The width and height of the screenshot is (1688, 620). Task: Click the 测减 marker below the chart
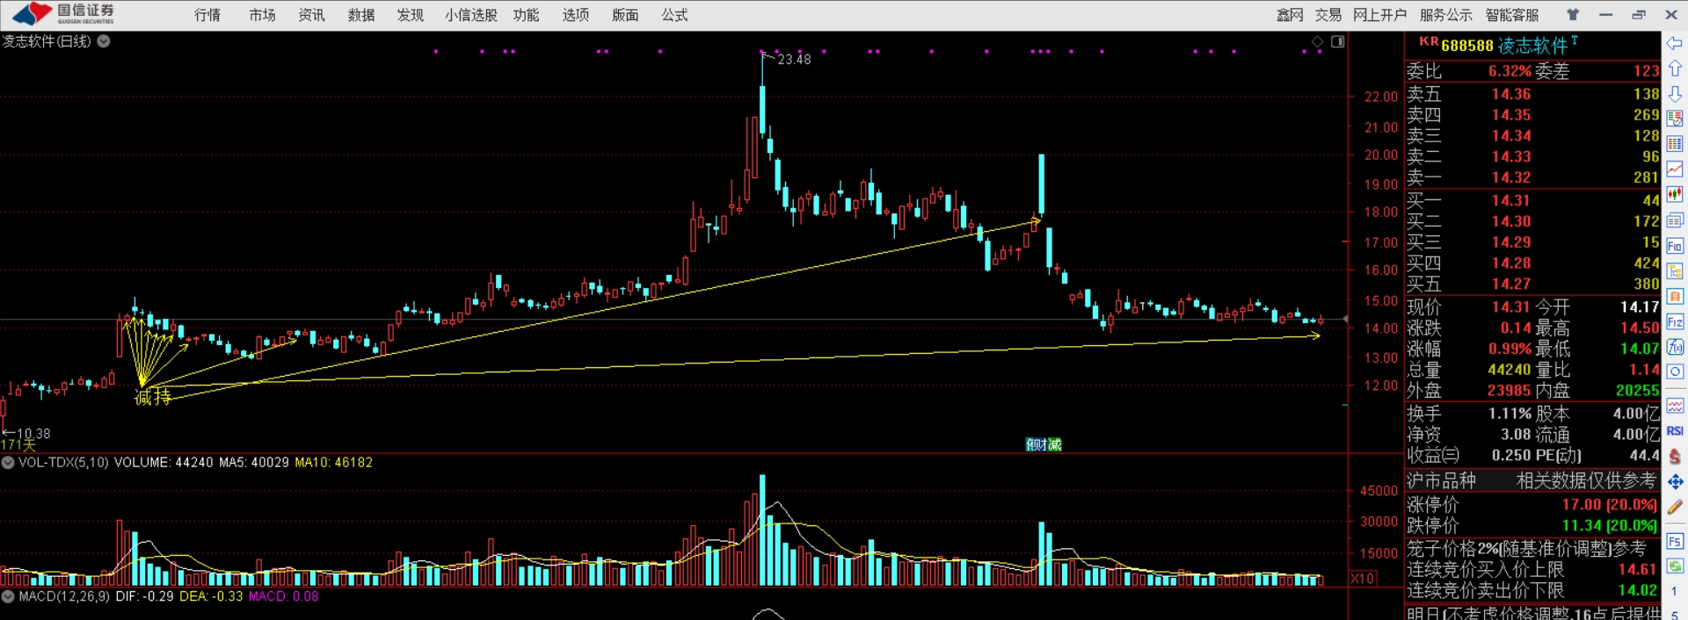coord(1044,444)
